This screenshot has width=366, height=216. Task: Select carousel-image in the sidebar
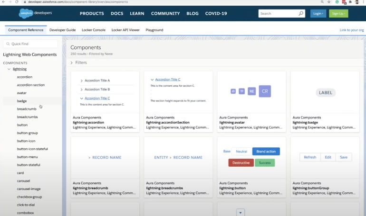[29, 189]
